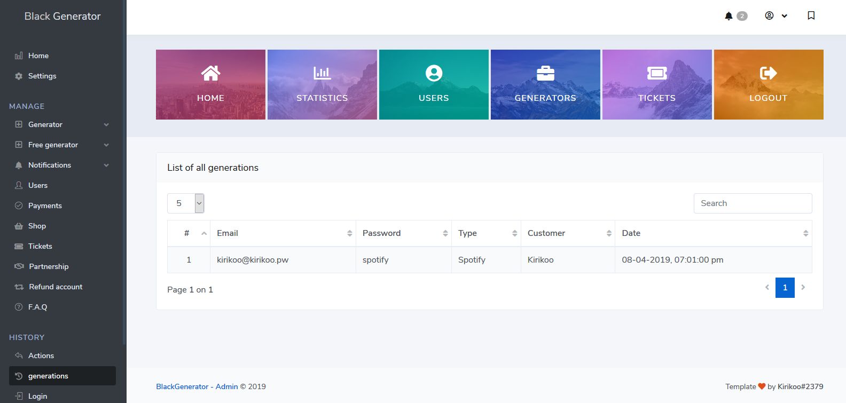Expand the Notifications sidebar menu

pyautogui.click(x=62, y=165)
